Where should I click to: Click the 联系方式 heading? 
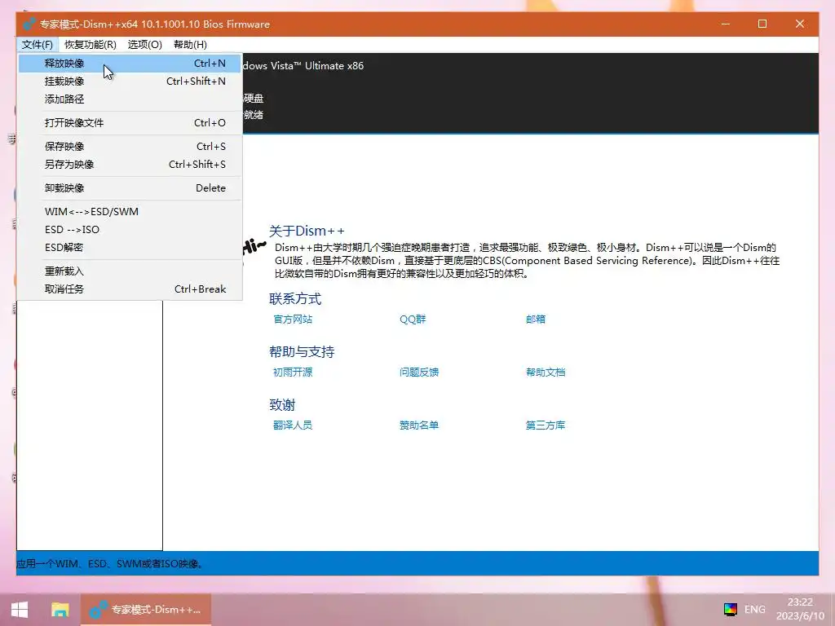coord(295,298)
